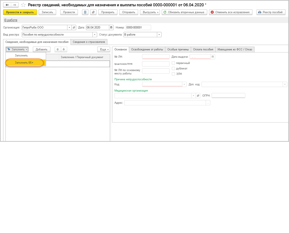Expand the Вид реестра dropdown
This screenshot has height=233, width=289.
(95, 35)
